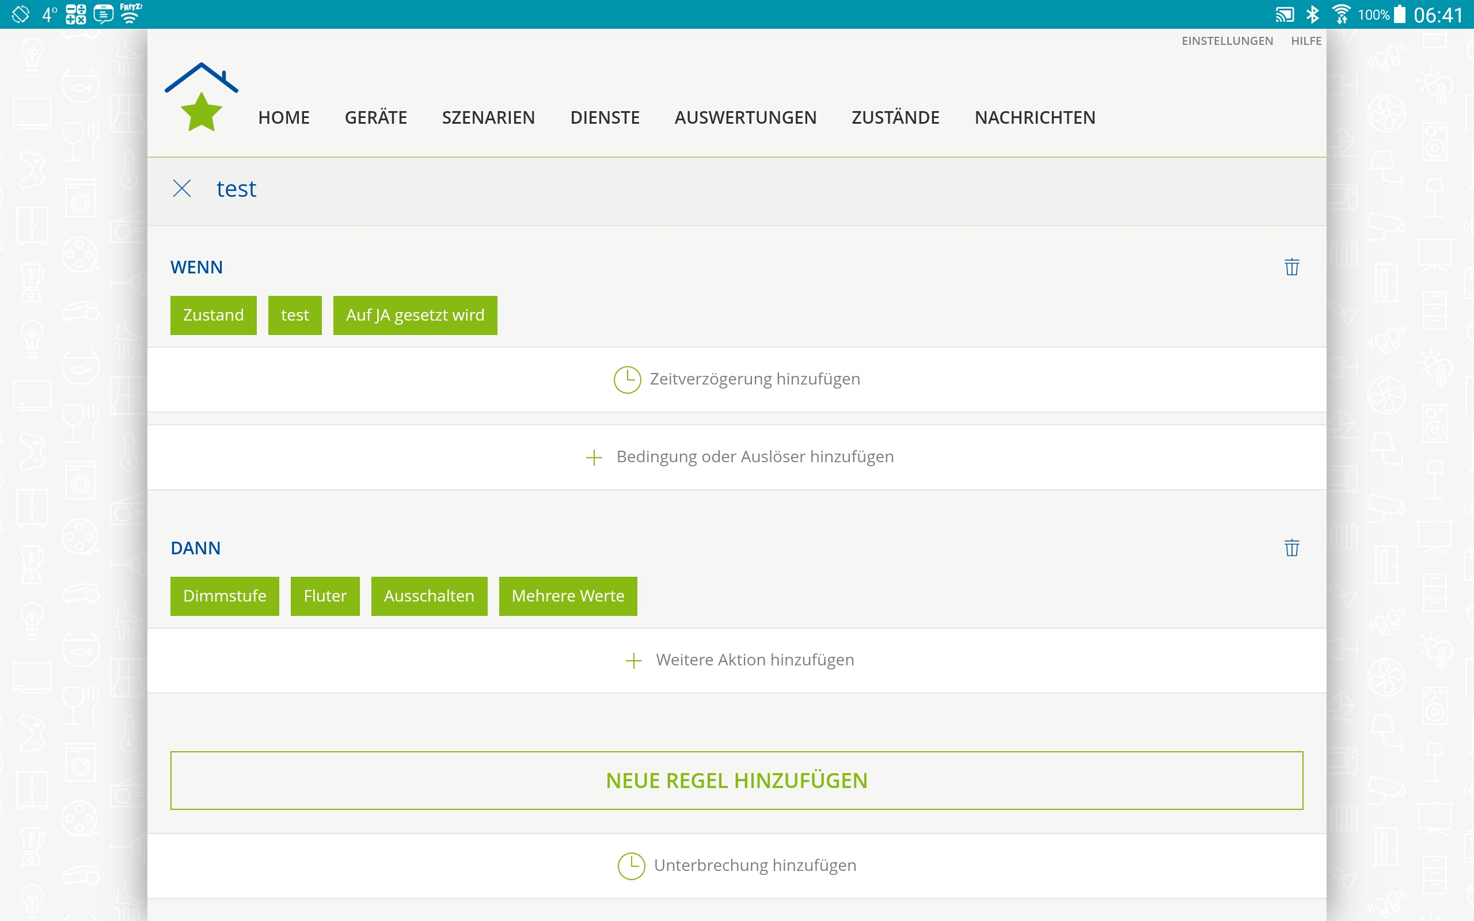Tap the Bluetooth icon in status bar

click(1312, 14)
